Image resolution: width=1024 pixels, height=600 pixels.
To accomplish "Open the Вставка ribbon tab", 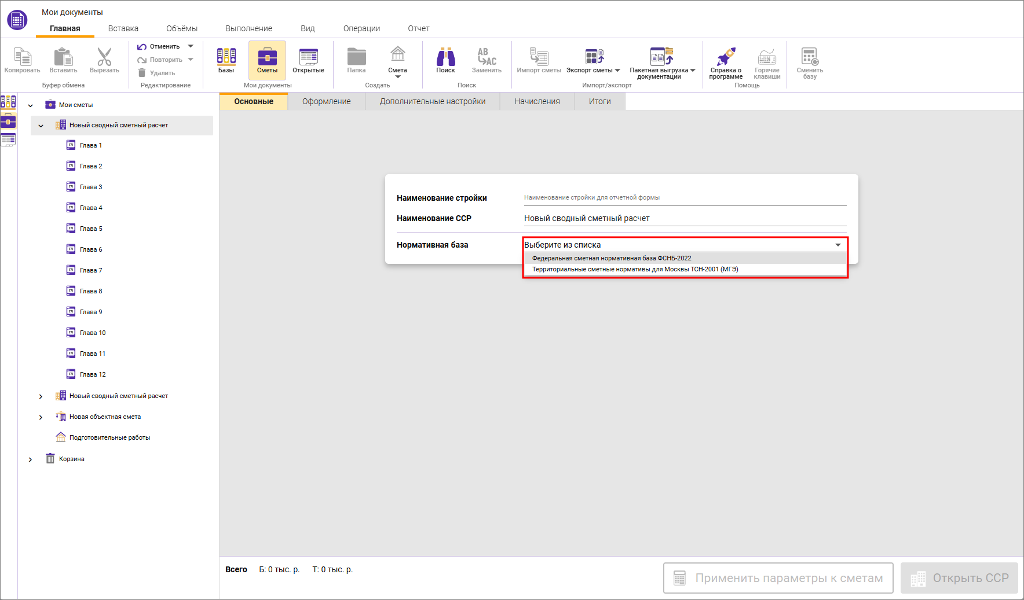I will 123,28.
